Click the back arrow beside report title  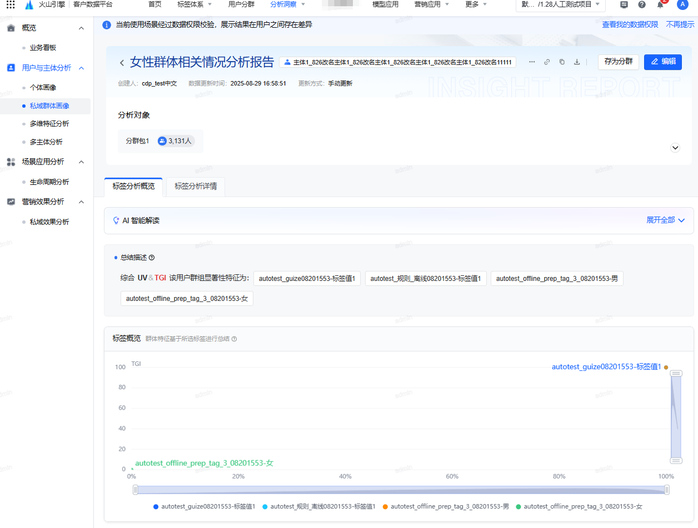coord(122,63)
